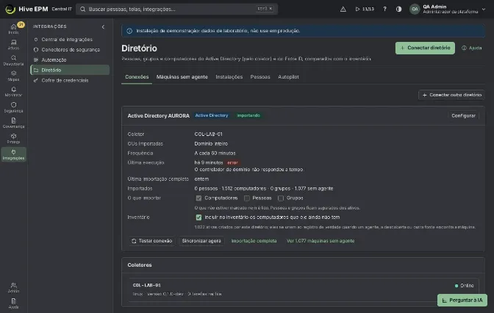Click the Online status indicator

click(464, 286)
